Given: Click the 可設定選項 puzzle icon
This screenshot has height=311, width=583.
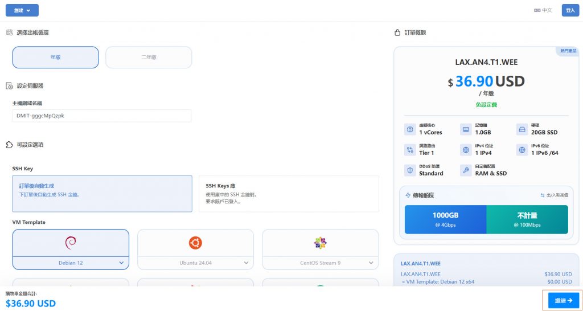Looking at the screenshot, I should click(9, 145).
